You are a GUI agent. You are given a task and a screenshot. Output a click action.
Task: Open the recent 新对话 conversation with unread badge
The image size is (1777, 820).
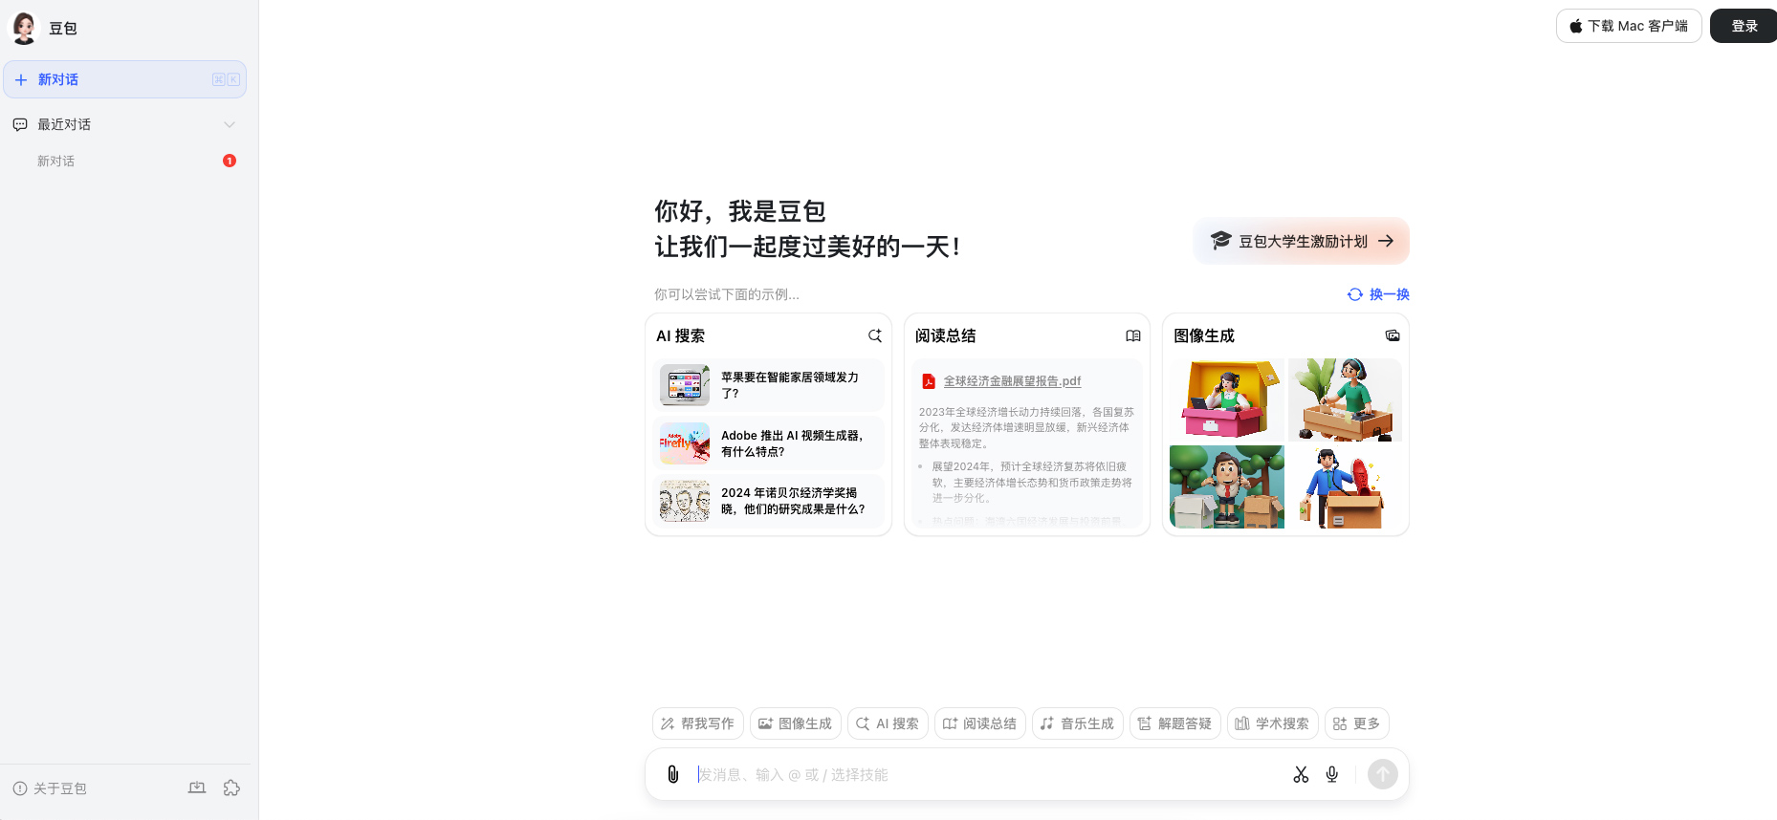124,161
